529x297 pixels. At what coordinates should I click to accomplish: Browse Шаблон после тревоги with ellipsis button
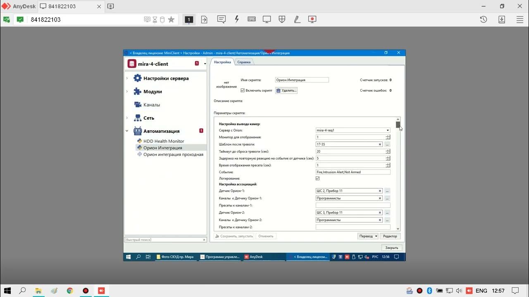pyautogui.click(x=387, y=144)
